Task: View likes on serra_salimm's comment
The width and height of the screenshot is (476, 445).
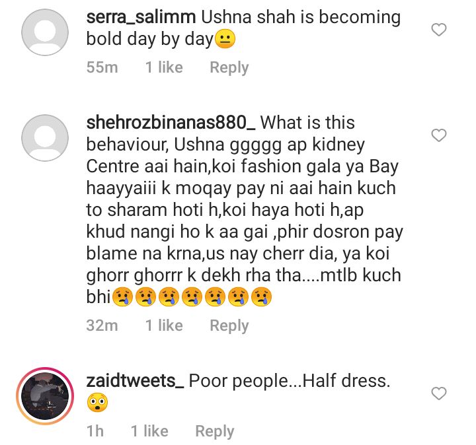Action: [x=164, y=67]
